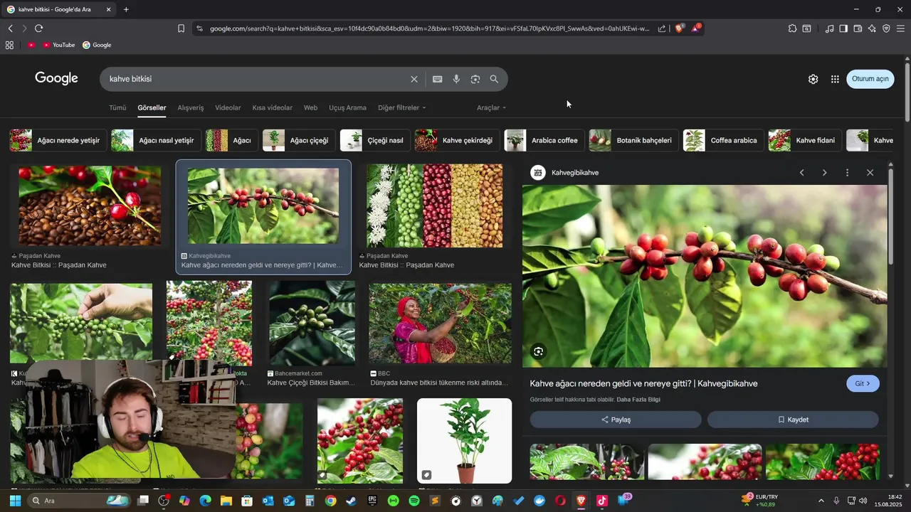Search by image with the lens icon

pos(475,79)
